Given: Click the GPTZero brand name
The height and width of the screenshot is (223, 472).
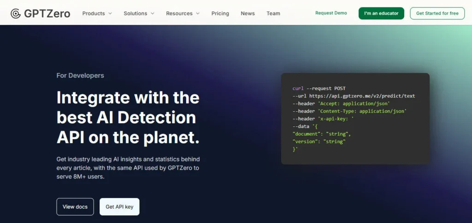Looking at the screenshot, I should (47, 13).
